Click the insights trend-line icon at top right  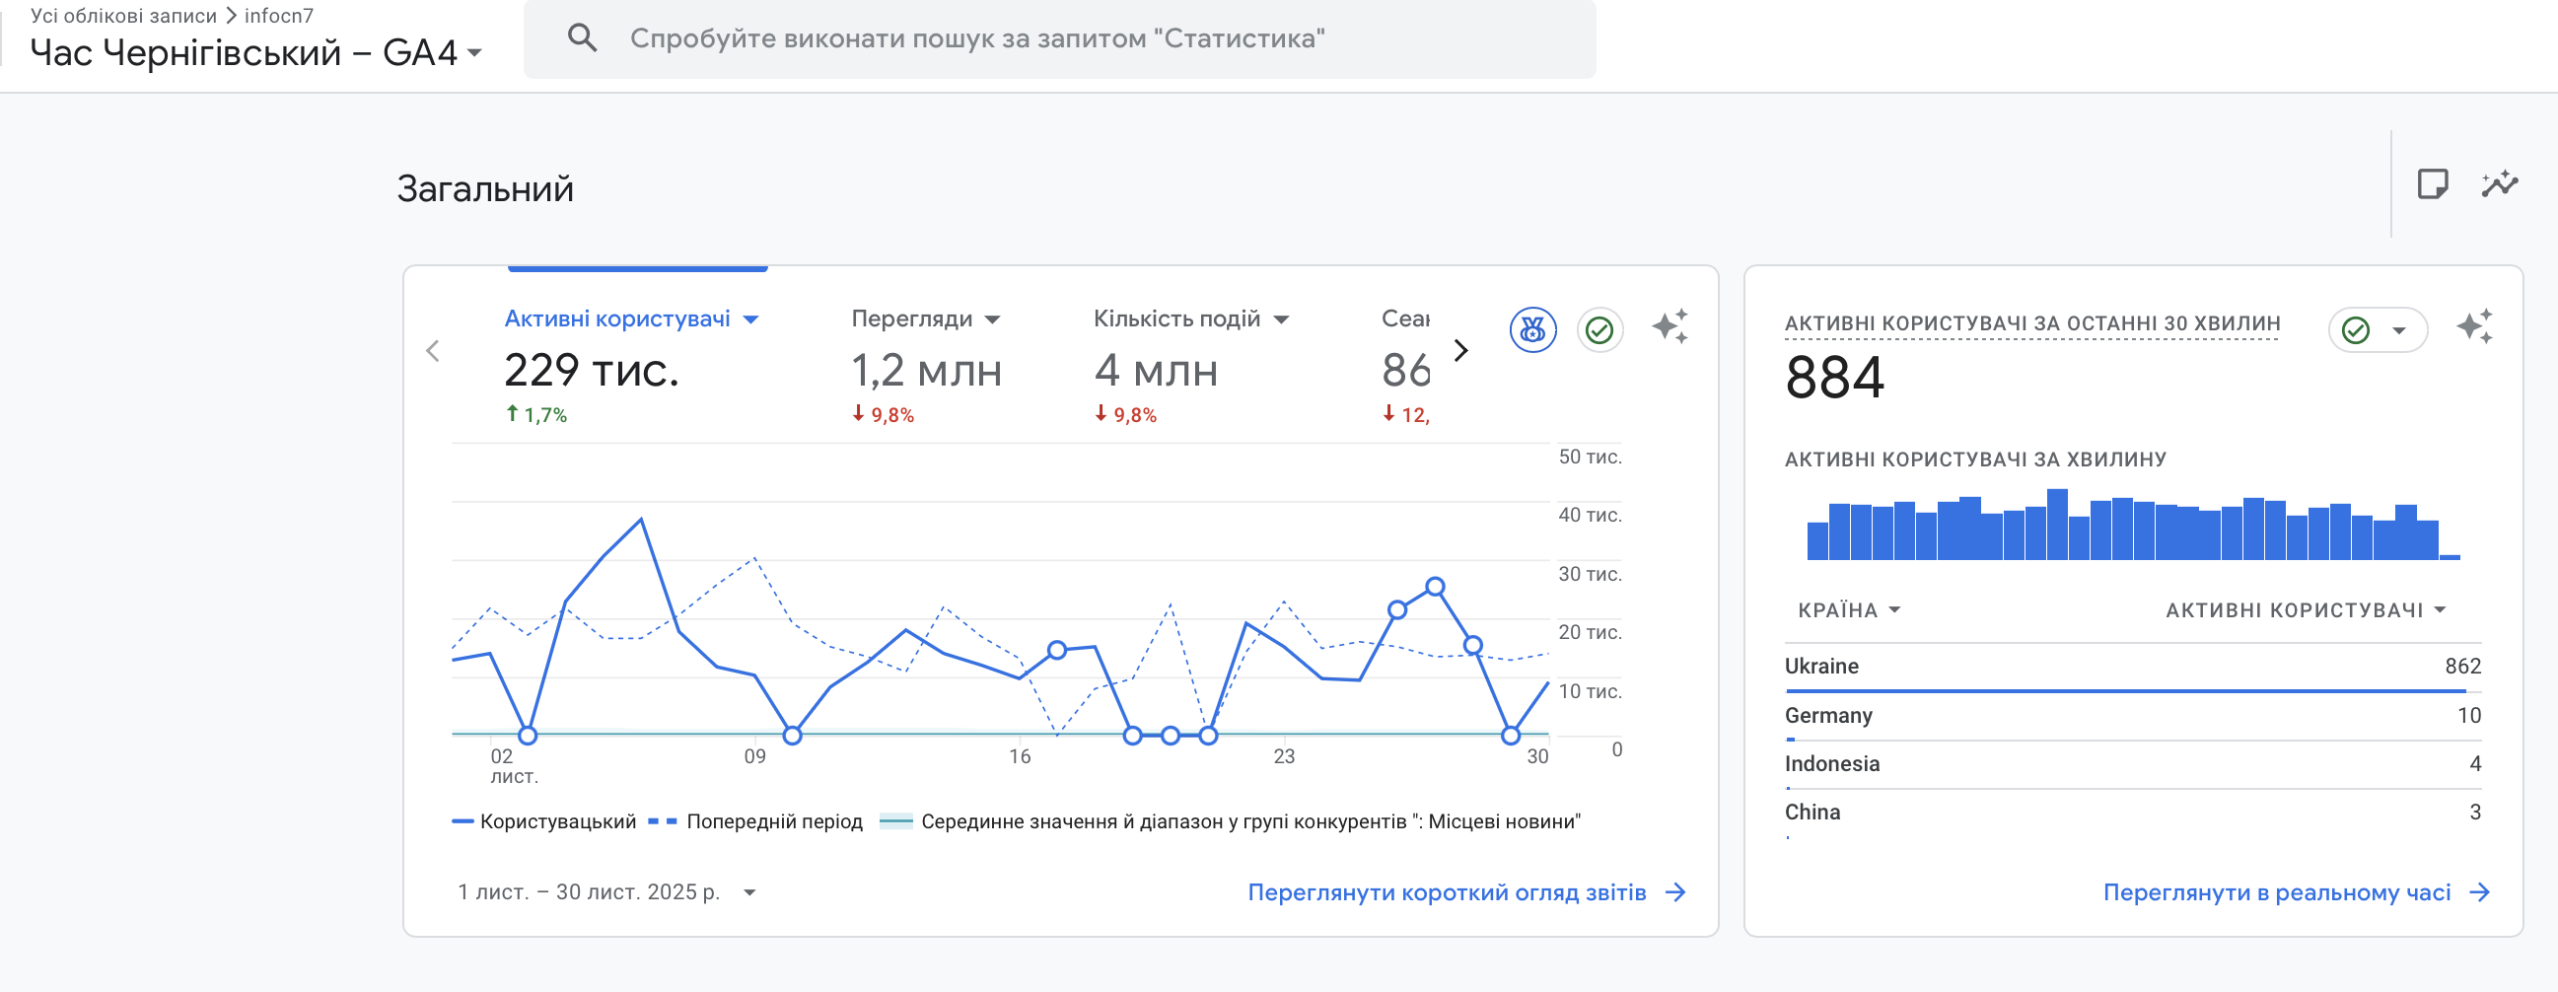tap(2501, 183)
